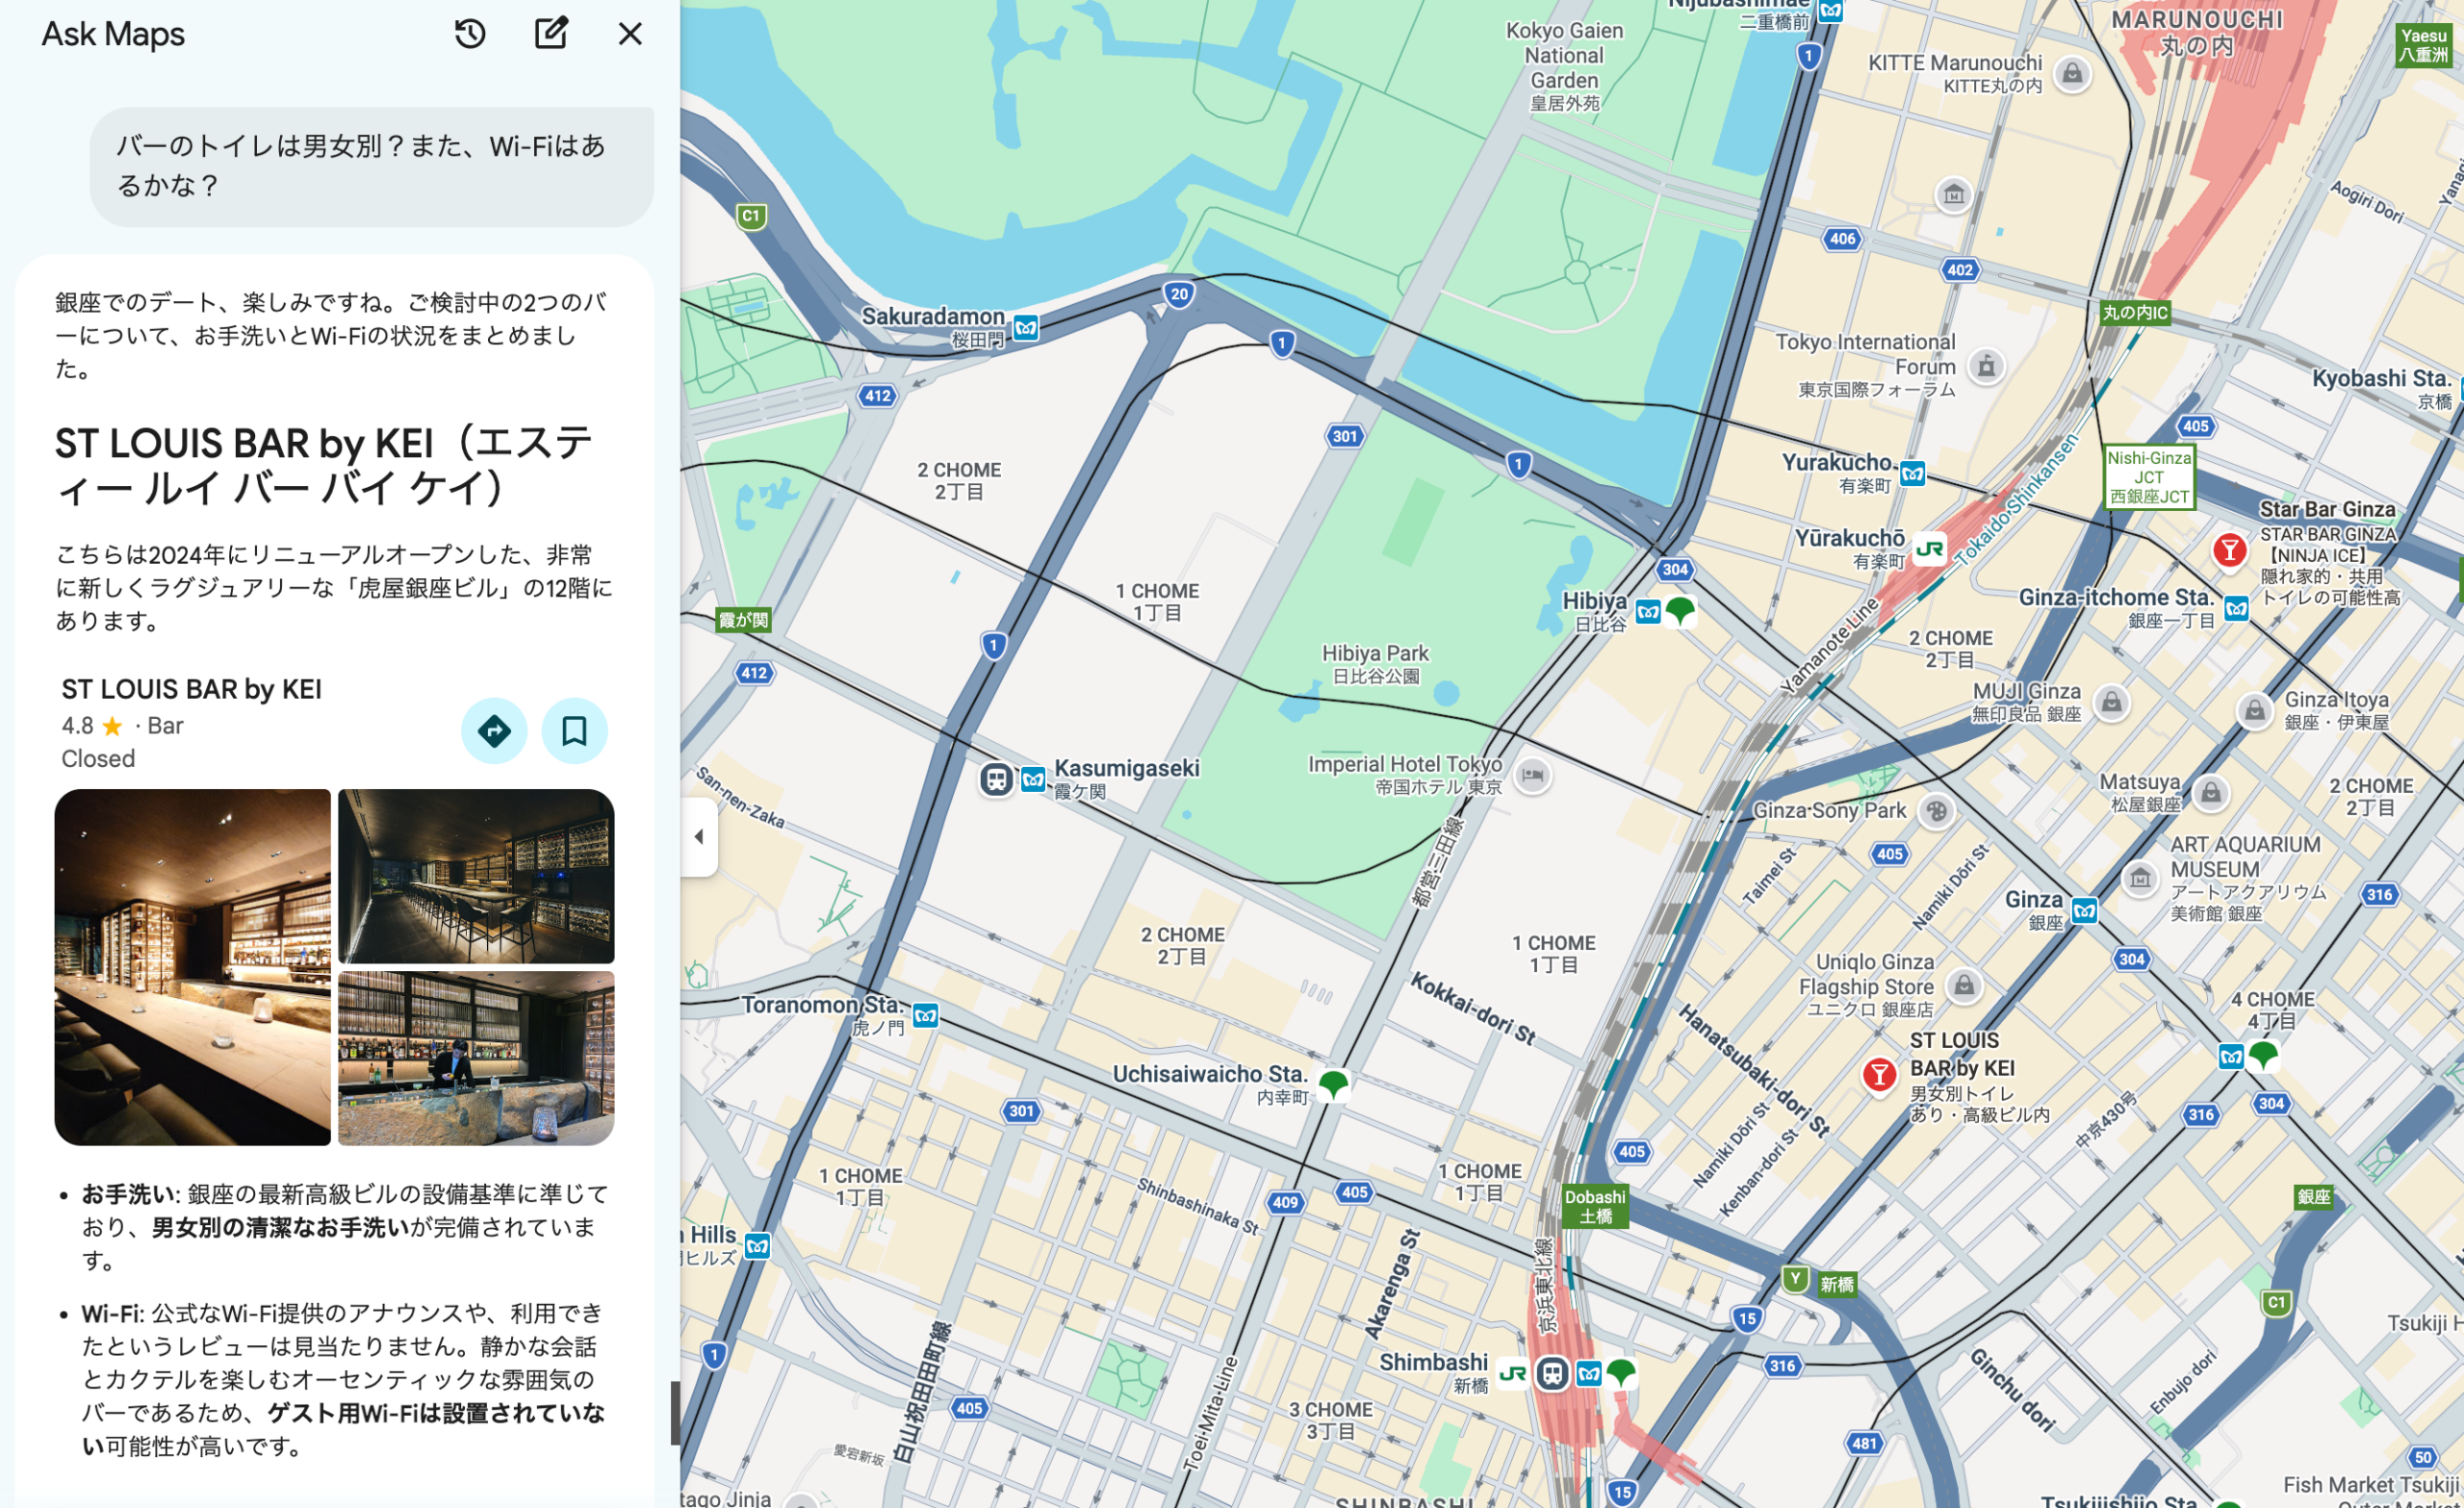This screenshot has width=2464, height=1508.
Task: Select Imperial Hotel Tokyo marker
Action: pyautogui.click(x=1532, y=775)
